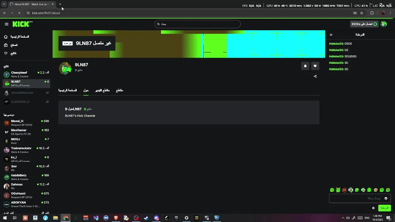Click the ENG language indicator in tray
The width and height of the screenshot is (395, 222).
(x=367, y=218)
